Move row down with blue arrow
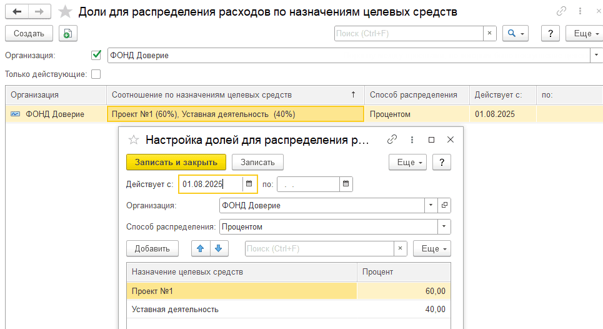The image size is (603, 329). coord(219,248)
